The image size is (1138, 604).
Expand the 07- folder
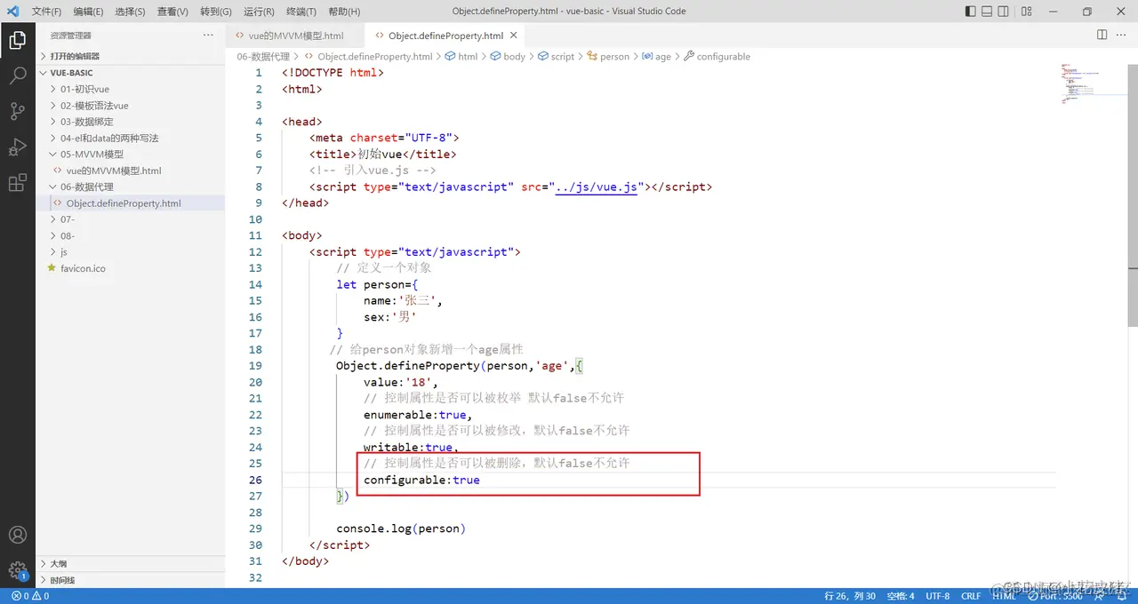tap(130, 219)
